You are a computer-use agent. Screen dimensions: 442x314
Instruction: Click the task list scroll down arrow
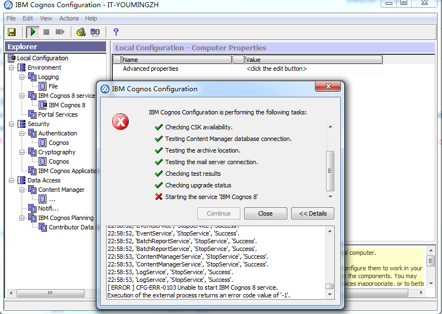330,197
